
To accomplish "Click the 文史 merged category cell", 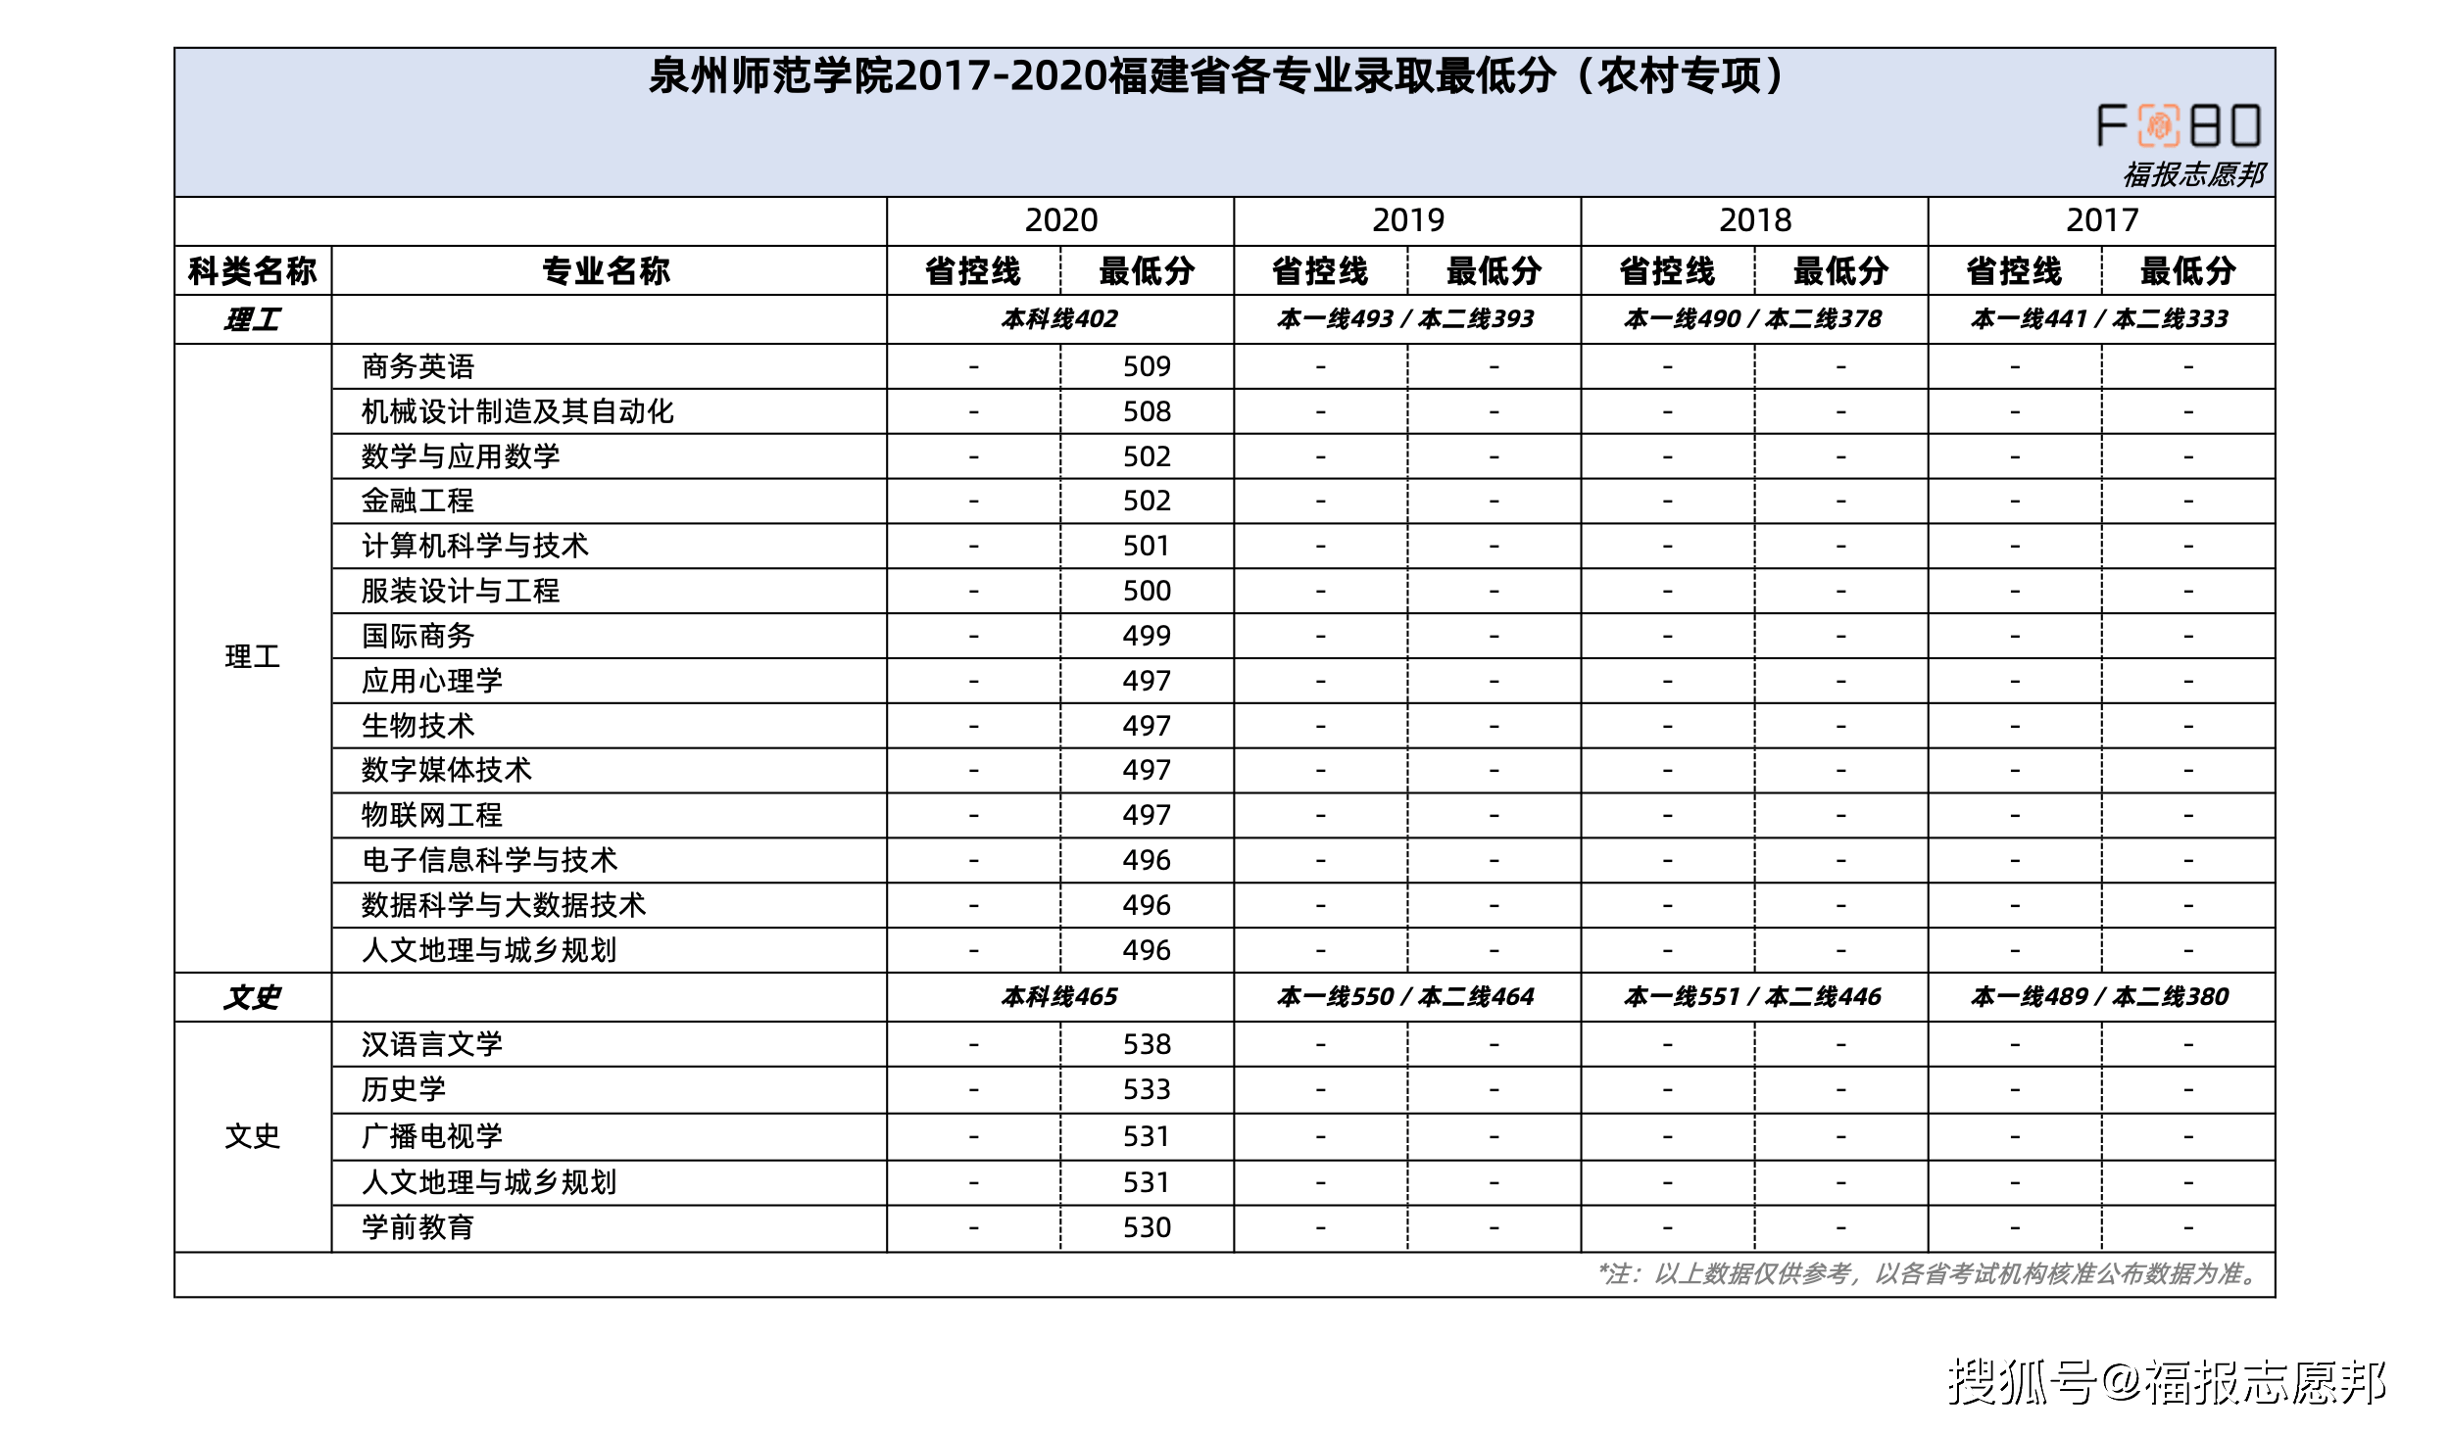I will point(253,1136).
